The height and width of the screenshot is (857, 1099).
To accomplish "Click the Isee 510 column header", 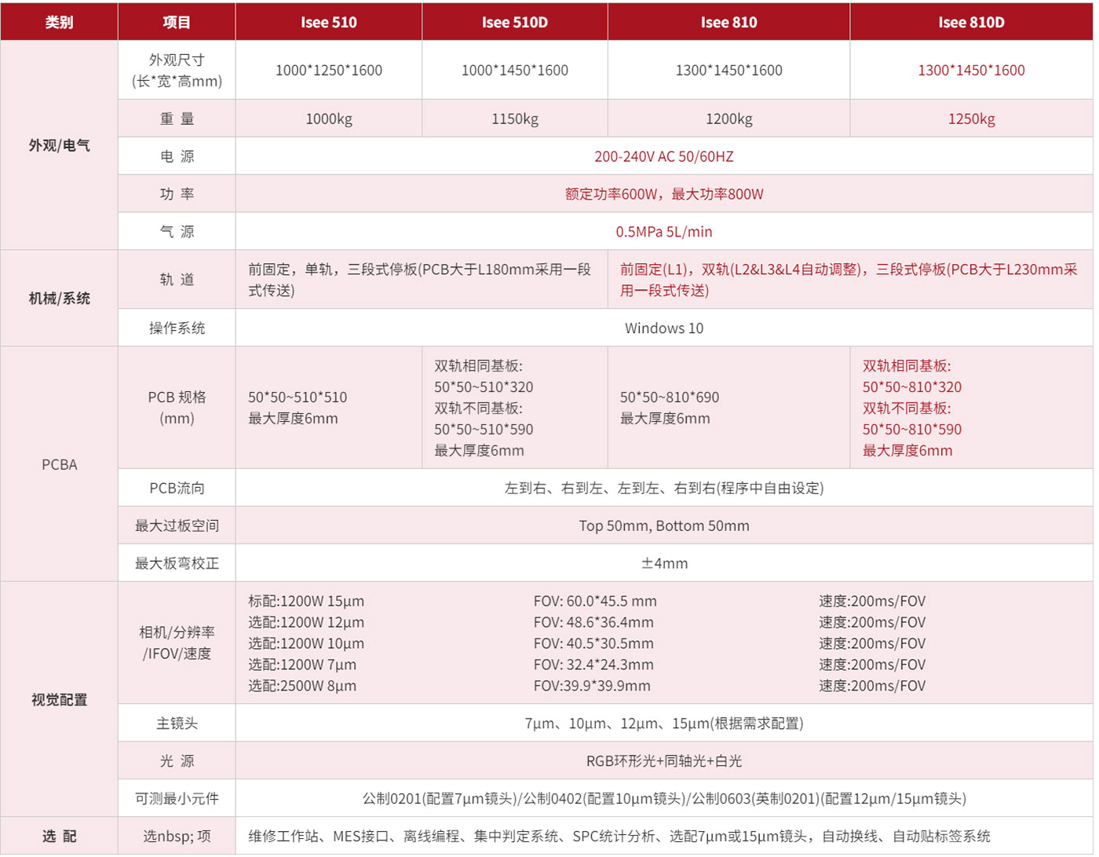I will click(328, 22).
